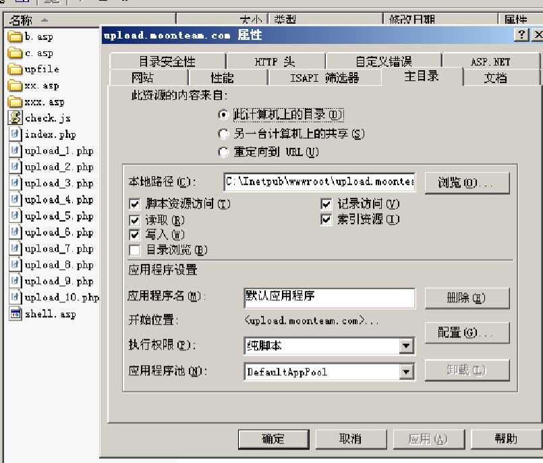
Task: Open the 执行权限 dropdown
Action: pyautogui.click(x=406, y=346)
